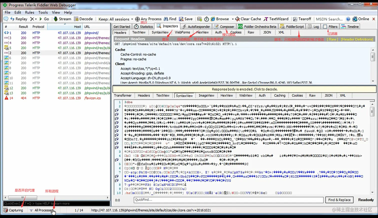Screen dimensions: 378x218
Task: Select the script icon of session 5
Action: pyautogui.click(x=6, y=48)
